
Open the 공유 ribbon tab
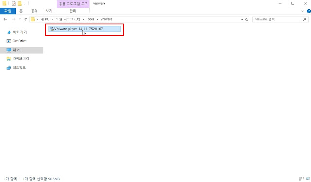(34, 11)
